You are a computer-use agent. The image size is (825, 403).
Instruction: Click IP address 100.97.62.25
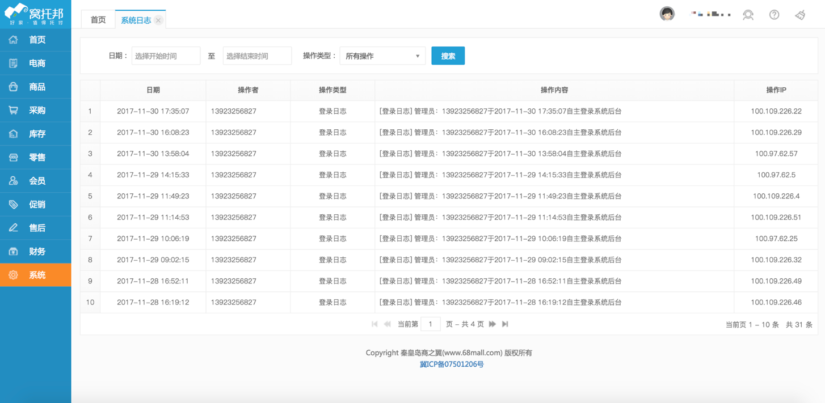coord(776,239)
